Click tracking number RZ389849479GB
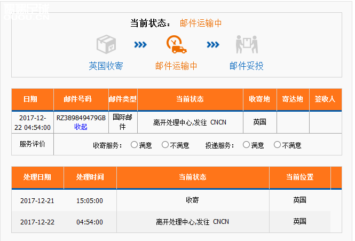This screenshot has height=241, width=355. coord(81,118)
